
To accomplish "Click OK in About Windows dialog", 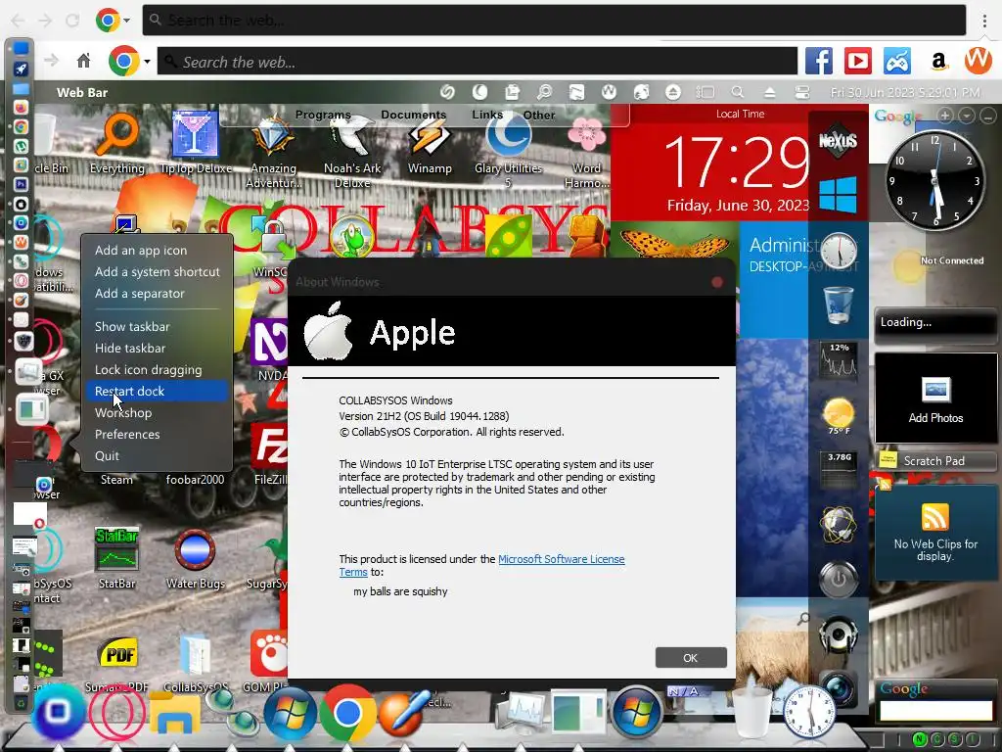I will click(691, 658).
